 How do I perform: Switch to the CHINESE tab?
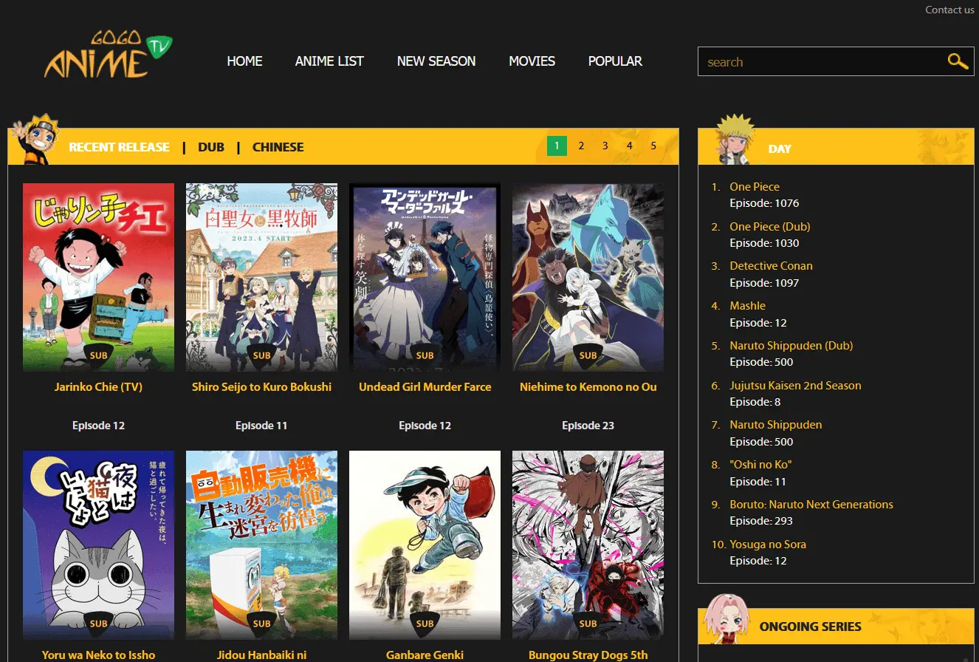coord(278,147)
